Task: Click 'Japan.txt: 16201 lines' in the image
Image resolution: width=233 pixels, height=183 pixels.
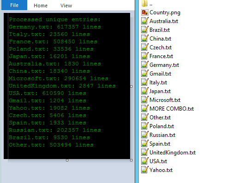Action: tap(49, 56)
